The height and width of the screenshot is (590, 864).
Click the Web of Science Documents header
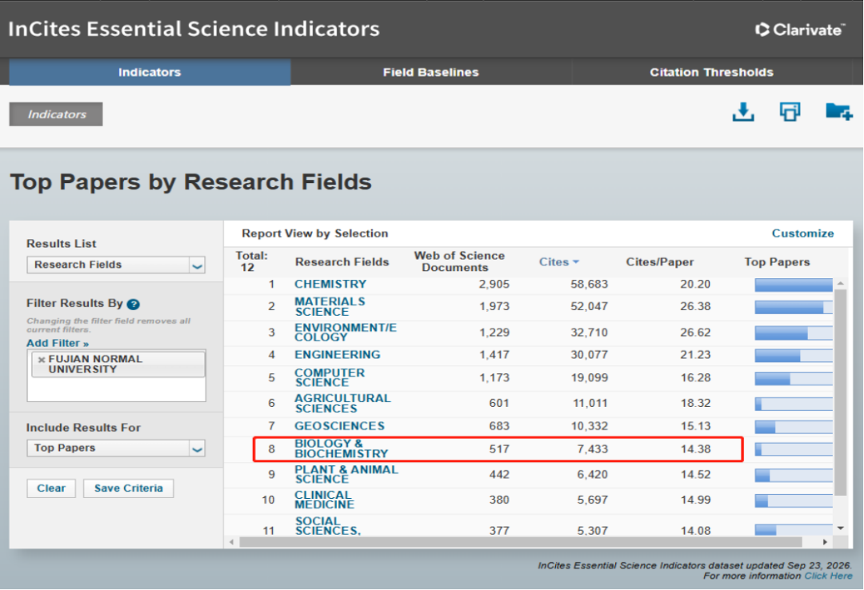[x=459, y=261]
